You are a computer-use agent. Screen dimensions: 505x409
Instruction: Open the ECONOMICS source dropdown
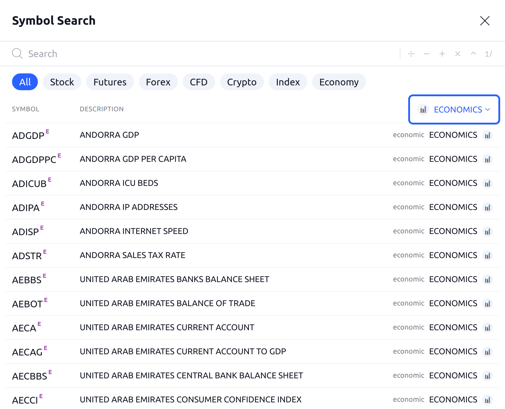pyautogui.click(x=454, y=109)
